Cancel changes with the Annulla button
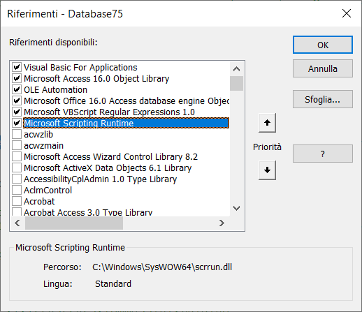Screen dimensions: 362x312 pyautogui.click(x=323, y=68)
